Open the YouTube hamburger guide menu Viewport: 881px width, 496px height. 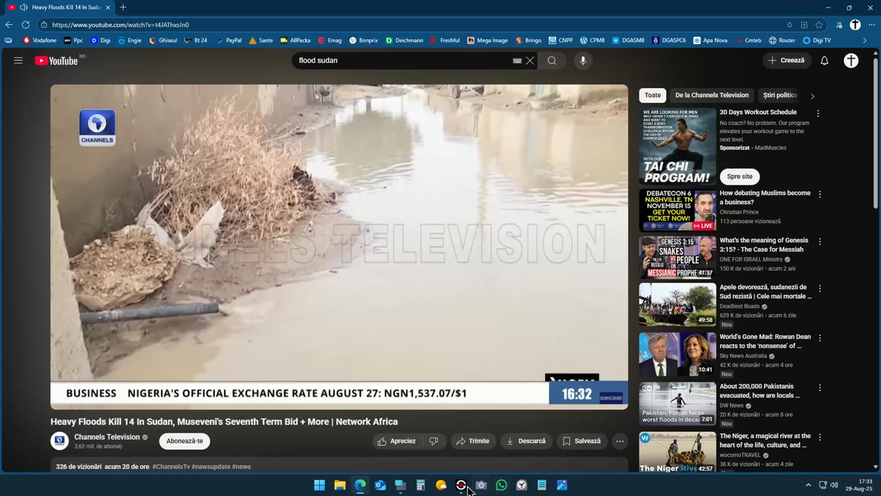pos(19,61)
